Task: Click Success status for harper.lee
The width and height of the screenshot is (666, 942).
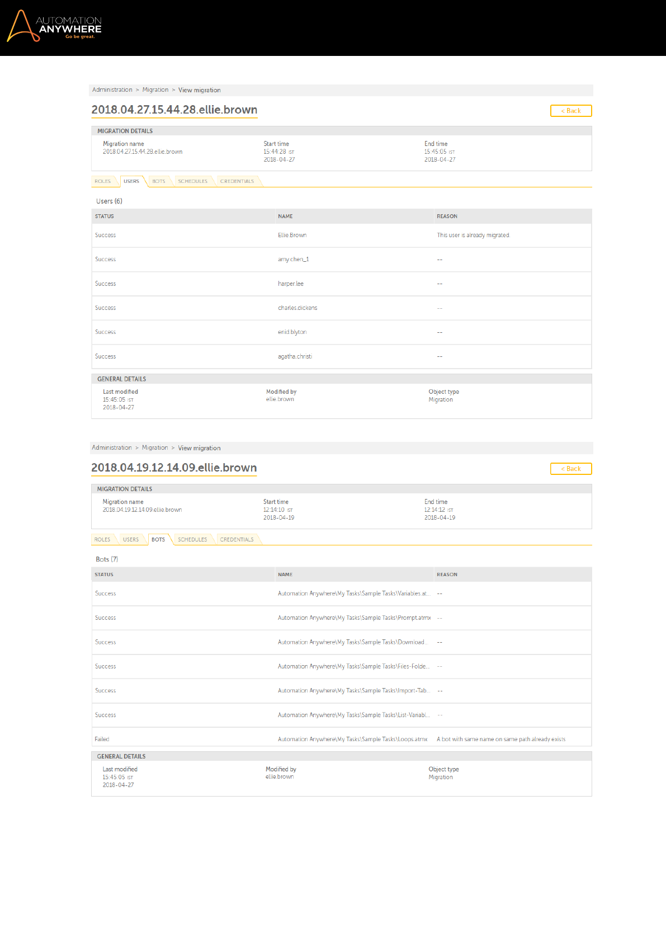Action: click(x=106, y=284)
